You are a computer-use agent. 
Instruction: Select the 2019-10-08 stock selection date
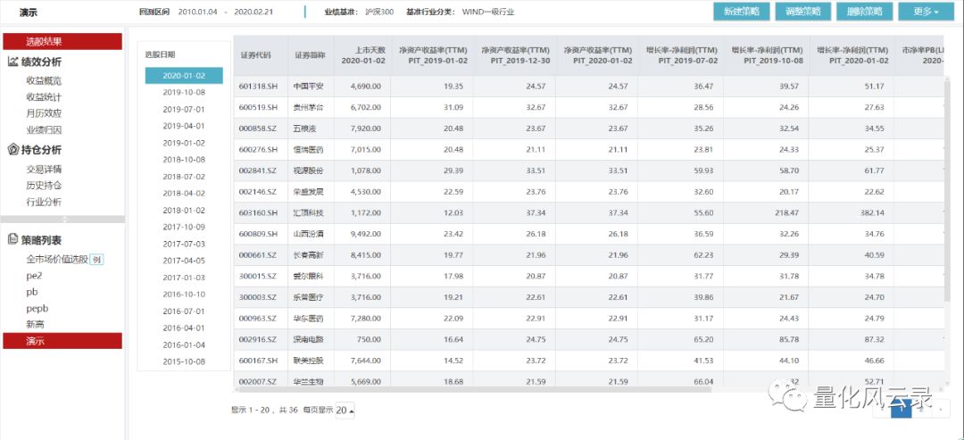click(184, 92)
